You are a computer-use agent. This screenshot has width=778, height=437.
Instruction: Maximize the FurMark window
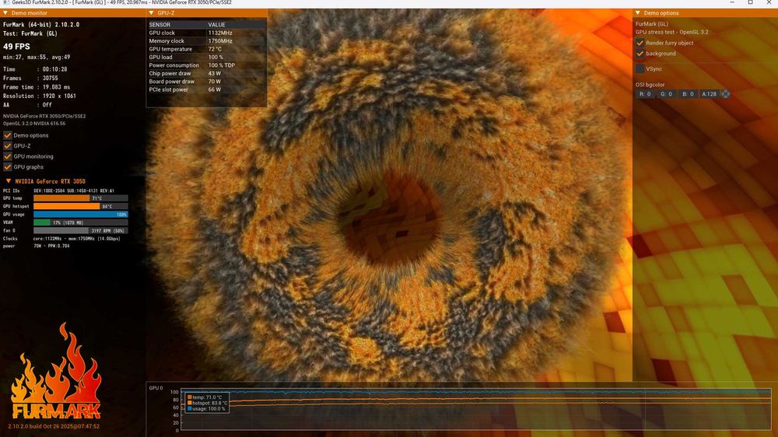(x=750, y=2)
